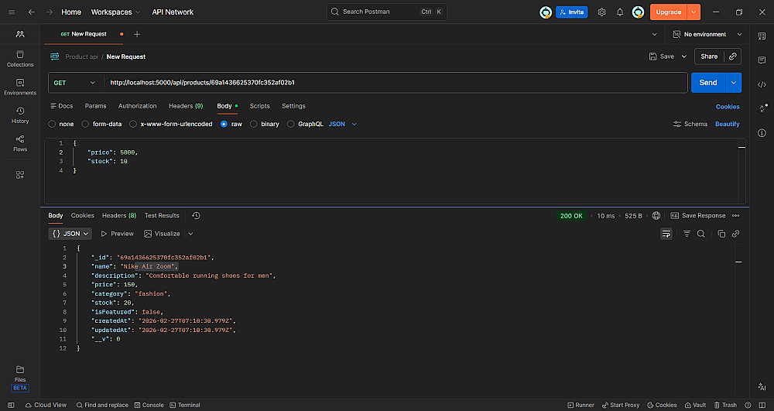Screen dimensions: 774x411
Task: Open the JSON response format dropdown
Action: (x=70, y=233)
